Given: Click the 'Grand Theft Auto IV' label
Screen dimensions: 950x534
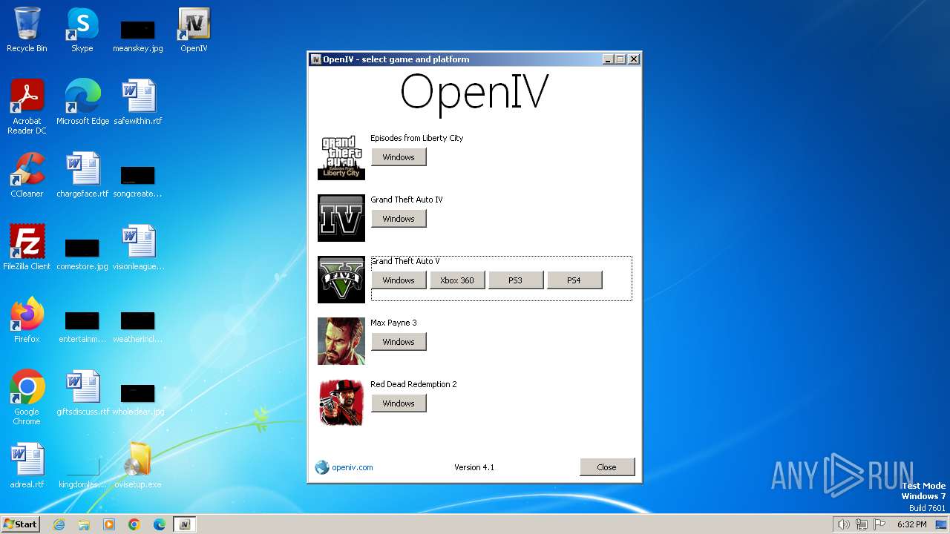Looking at the screenshot, I should click(x=407, y=200).
